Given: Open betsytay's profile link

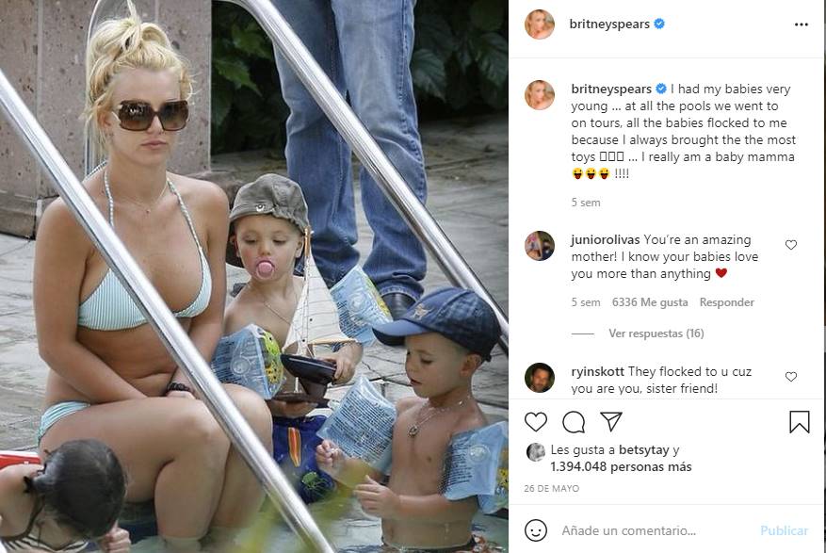Looking at the screenshot, I should click(x=643, y=449).
